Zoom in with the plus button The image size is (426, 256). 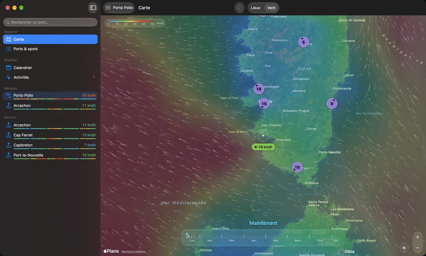pos(417,237)
